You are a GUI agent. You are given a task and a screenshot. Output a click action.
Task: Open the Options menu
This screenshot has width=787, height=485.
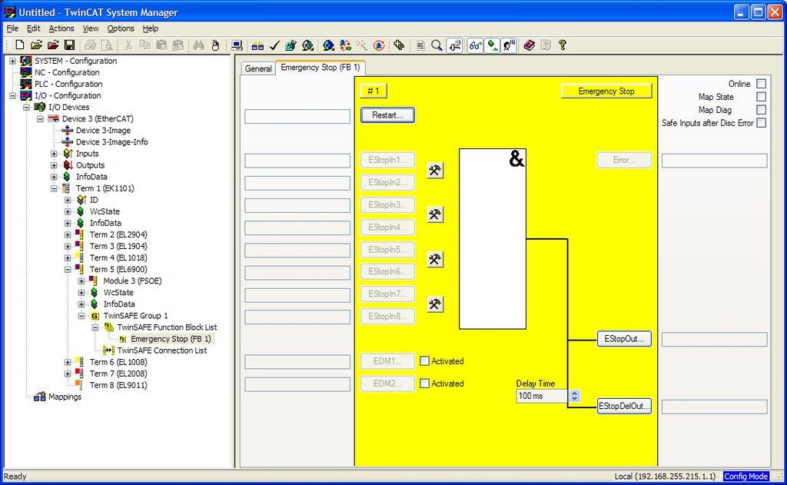121,28
